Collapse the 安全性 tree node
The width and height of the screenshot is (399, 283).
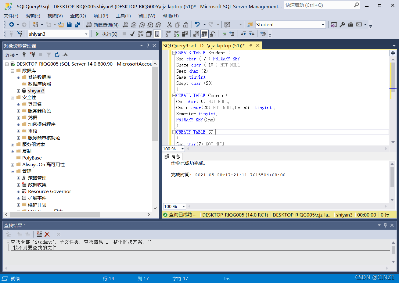13,98
